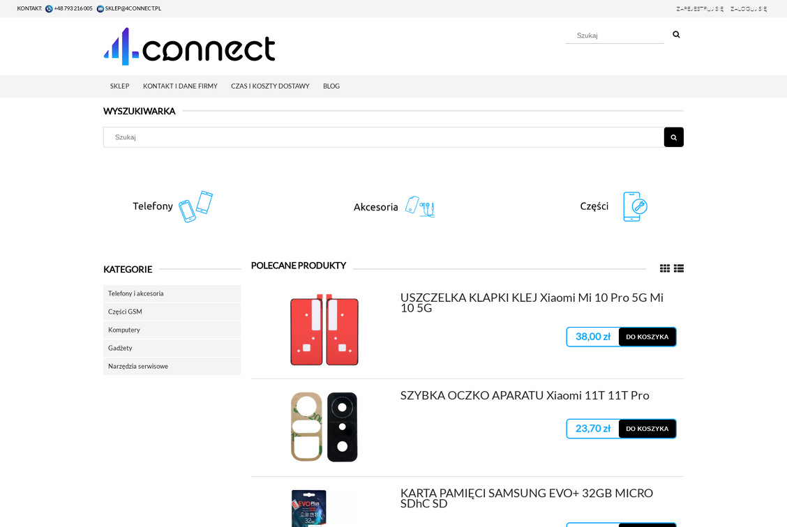This screenshot has width=787, height=527.
Task: Click the +48 793 216 005 phone number
Action: click(x=73, y=8)
